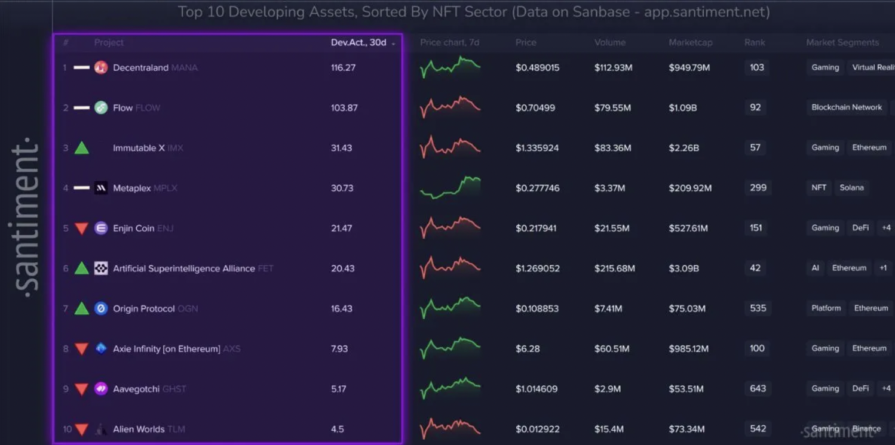Click the Volume column header

610,42
